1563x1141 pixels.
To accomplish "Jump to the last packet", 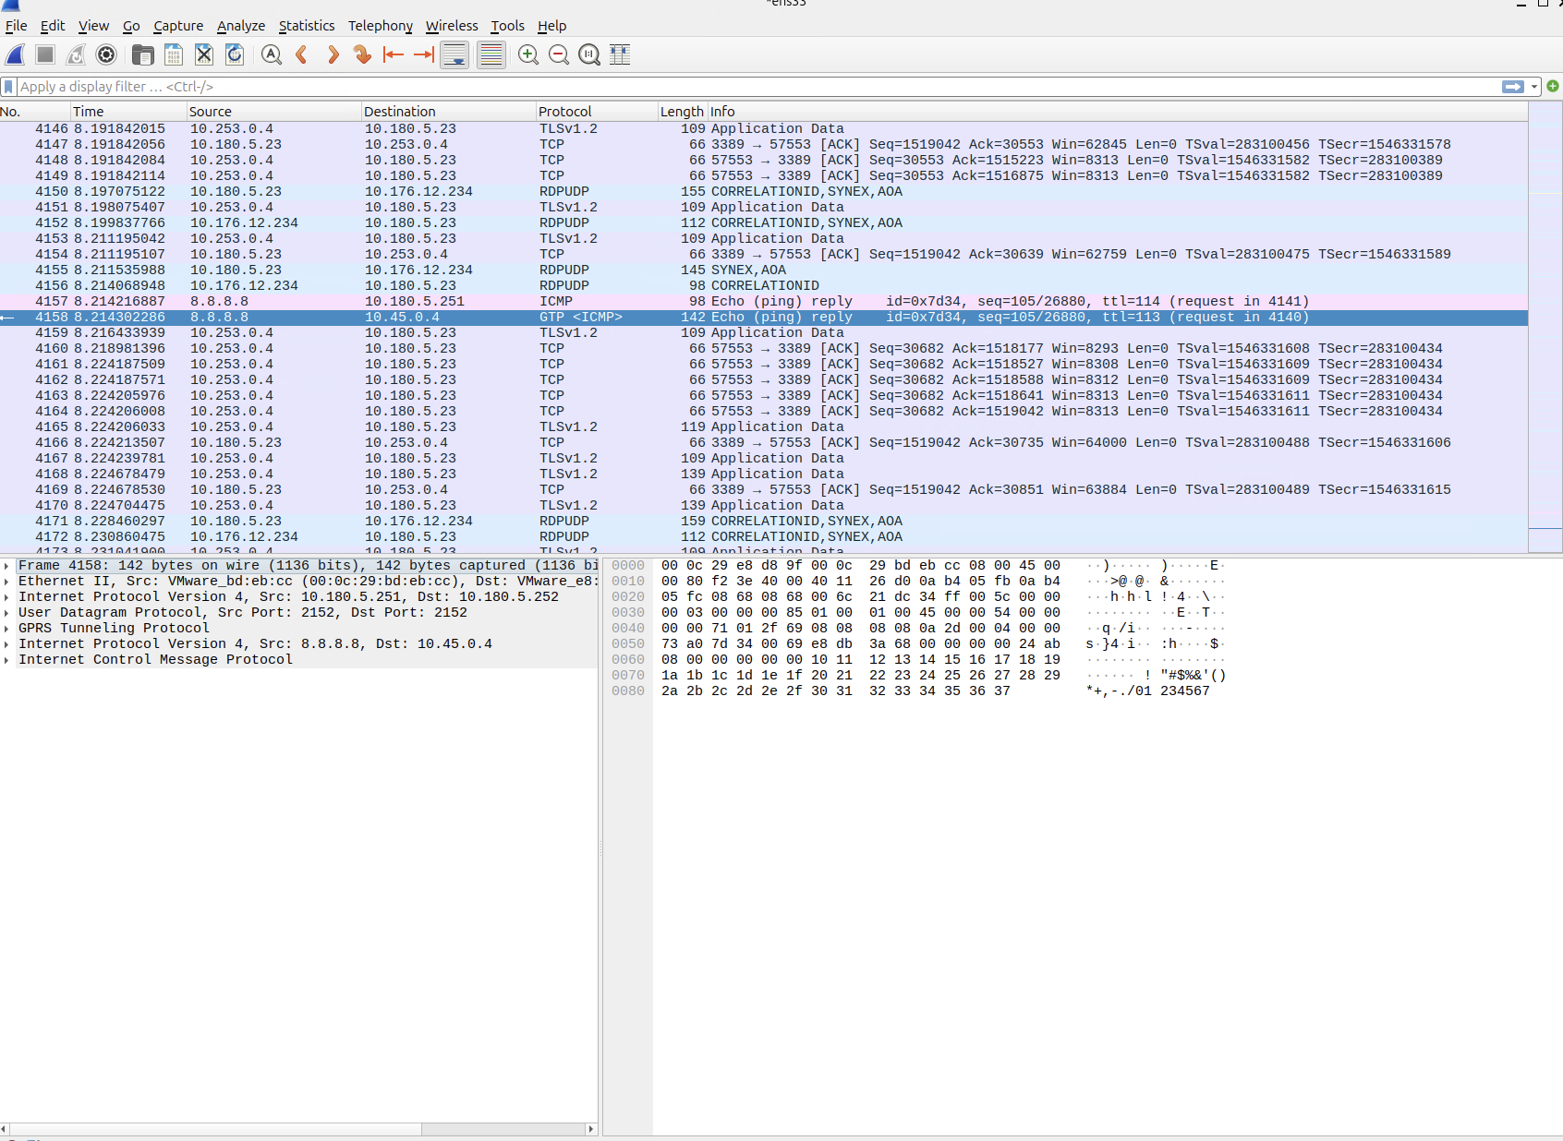I will (424, 55).
